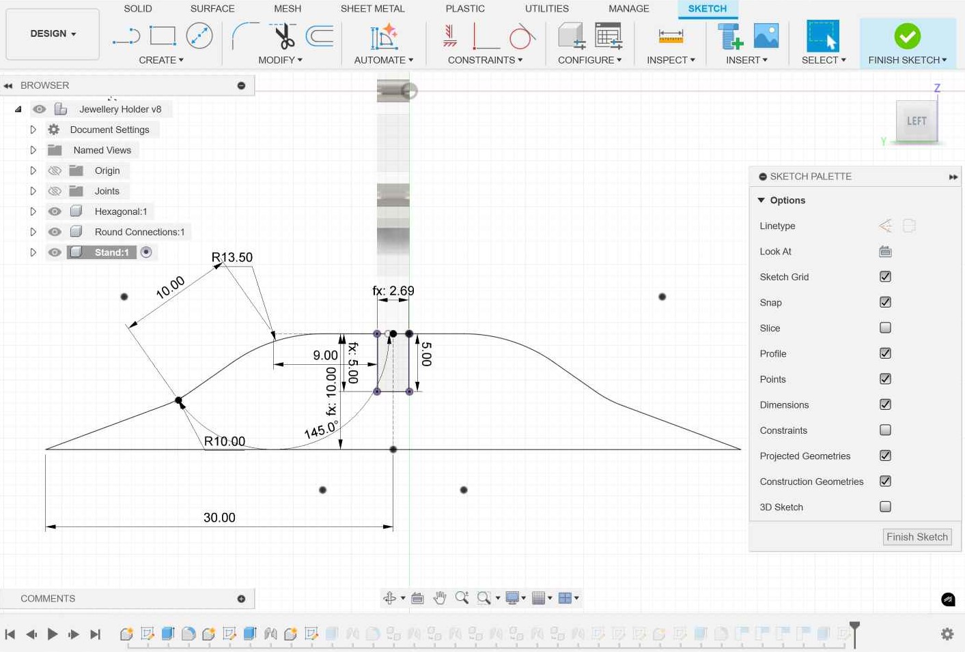This screenshot has width=965, height=652.
Task: Expand the Round Connections:1 node
Action: tap(33, 232)
